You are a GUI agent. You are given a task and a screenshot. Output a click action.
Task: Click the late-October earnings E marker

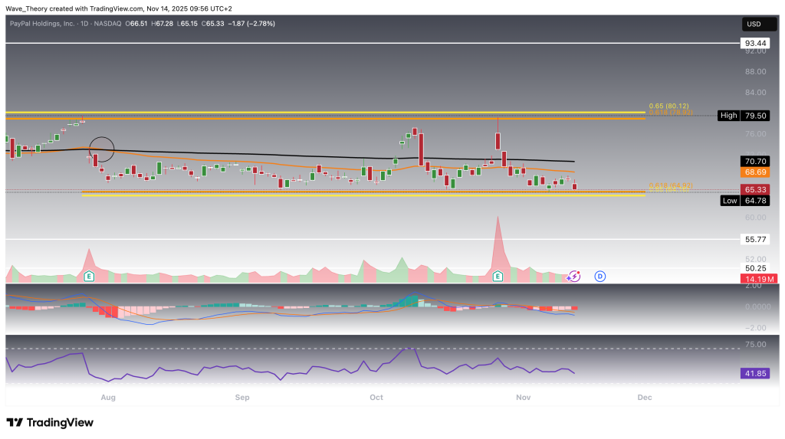[498, 276]
